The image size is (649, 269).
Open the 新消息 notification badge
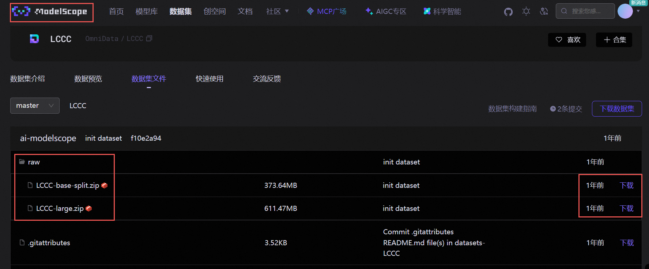click(x=638, y=3)
